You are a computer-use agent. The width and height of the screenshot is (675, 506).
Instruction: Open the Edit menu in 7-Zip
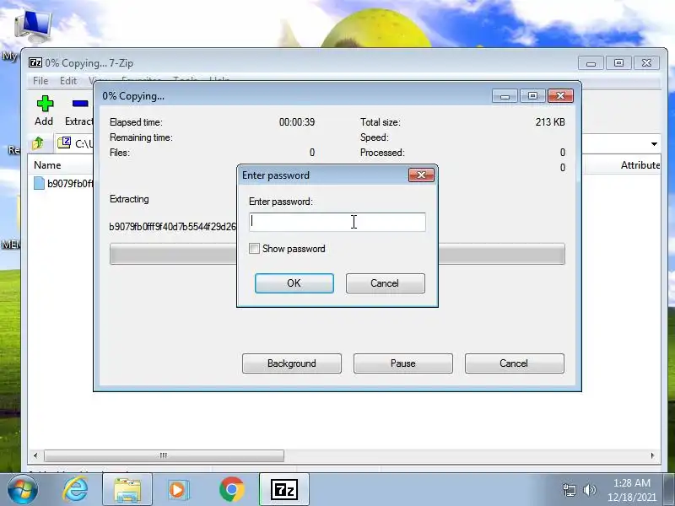[68, 80]
